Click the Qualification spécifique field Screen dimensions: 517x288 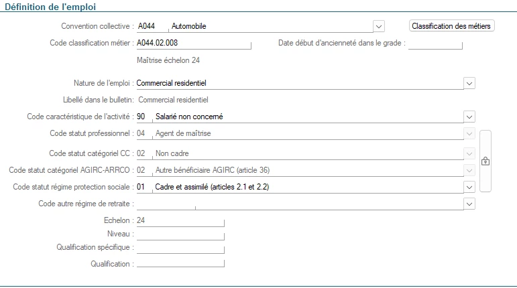[180, 248]
